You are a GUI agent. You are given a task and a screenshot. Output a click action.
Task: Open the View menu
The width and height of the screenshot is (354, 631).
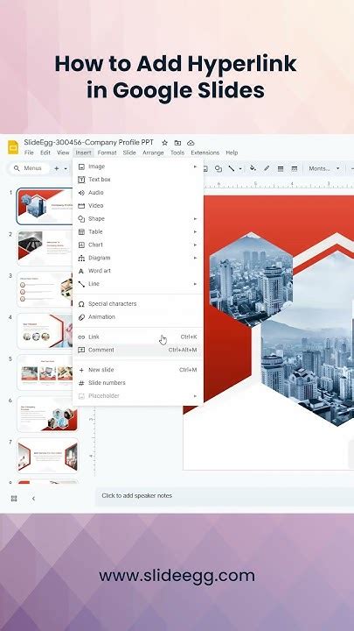tap(63, 152)
